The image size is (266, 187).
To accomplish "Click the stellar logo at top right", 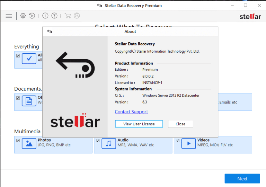I will 250,16.
